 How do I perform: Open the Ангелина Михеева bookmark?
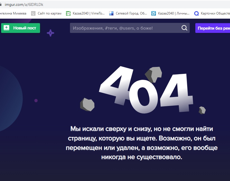tap(13, 13)
